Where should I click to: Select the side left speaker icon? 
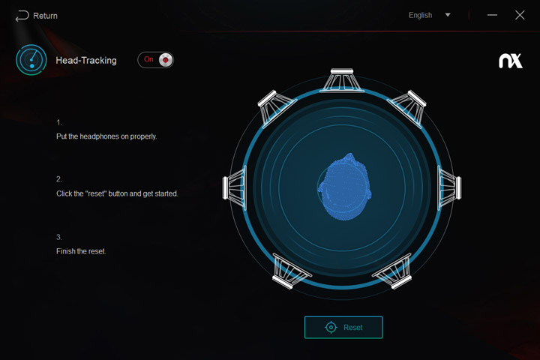pyautogui.click(x=235, y=187)
